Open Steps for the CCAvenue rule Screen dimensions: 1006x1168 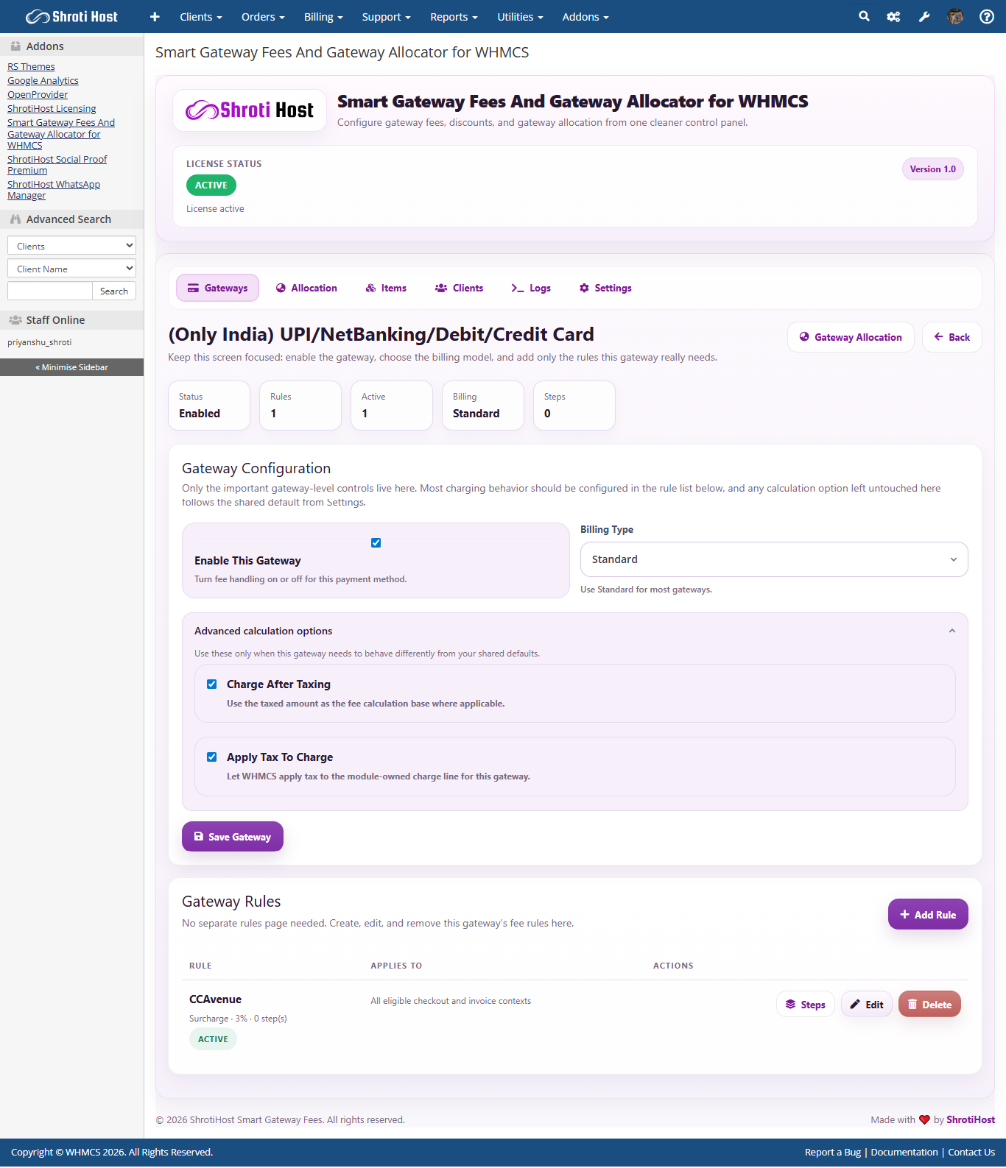pyautogui.click(x=805, y=1004)
